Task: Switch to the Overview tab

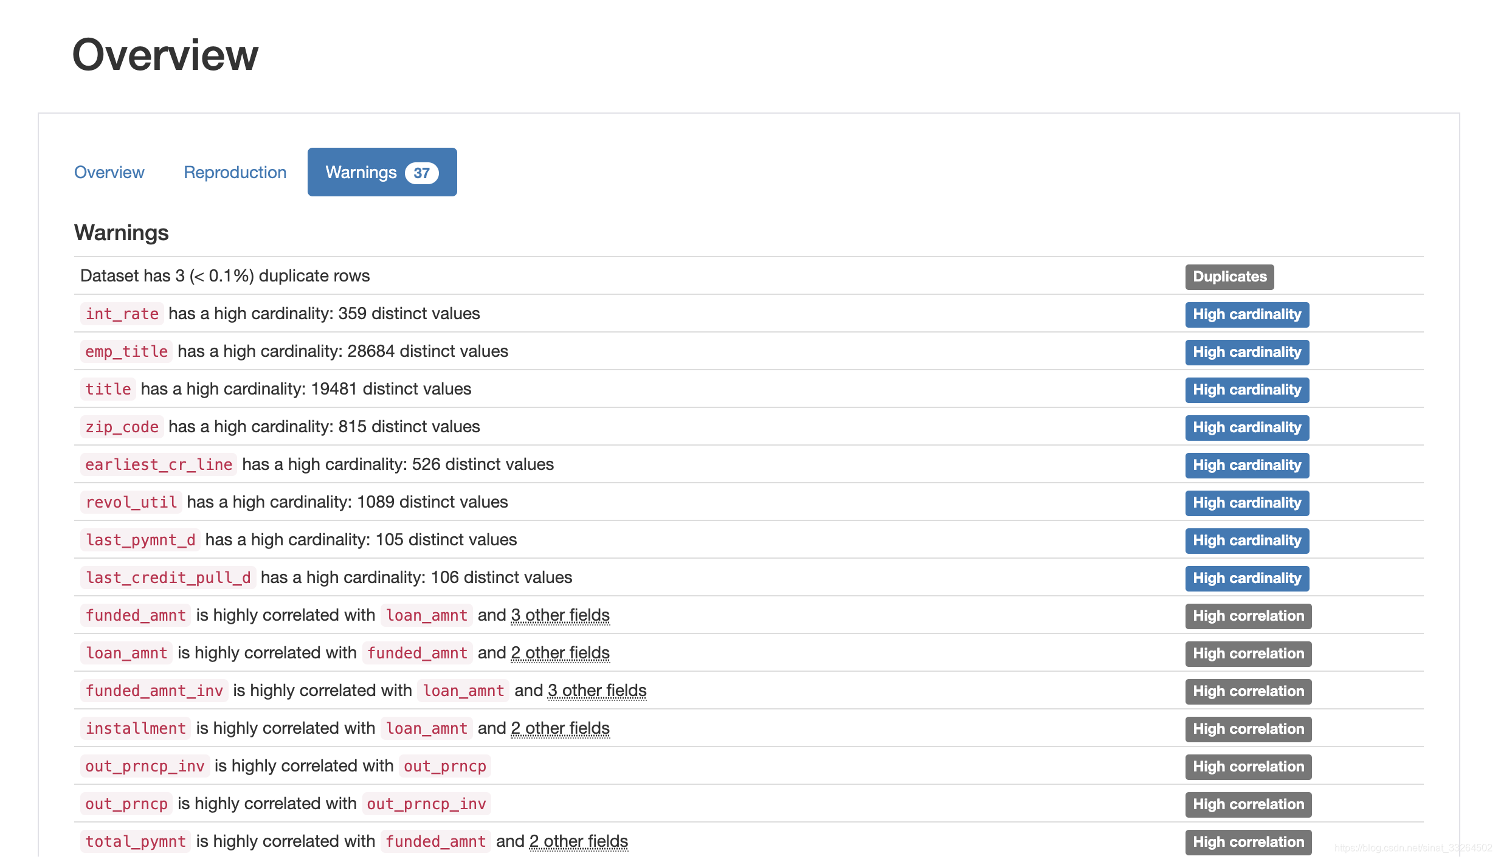Action: pyautogui.click(x=109, y=172)
